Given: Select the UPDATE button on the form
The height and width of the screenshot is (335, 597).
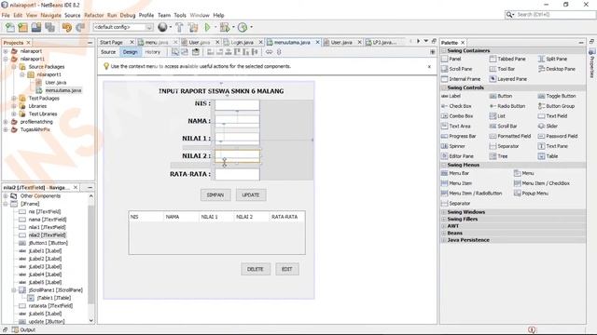Looking at the screenshot, I should [x=251, y=194].
